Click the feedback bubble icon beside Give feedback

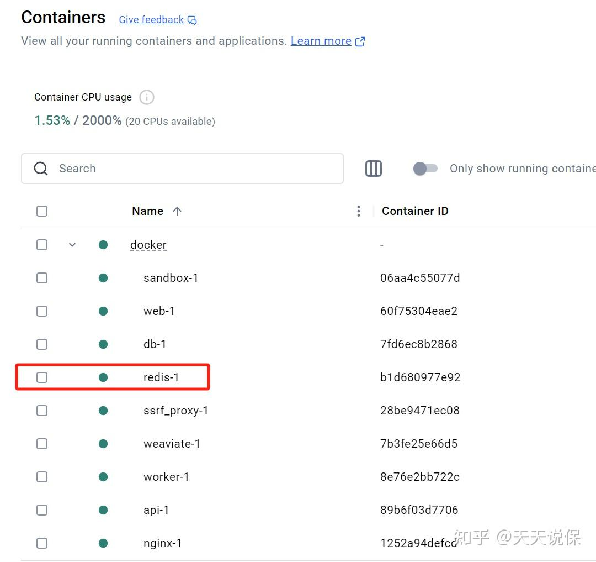coord(192,20)
